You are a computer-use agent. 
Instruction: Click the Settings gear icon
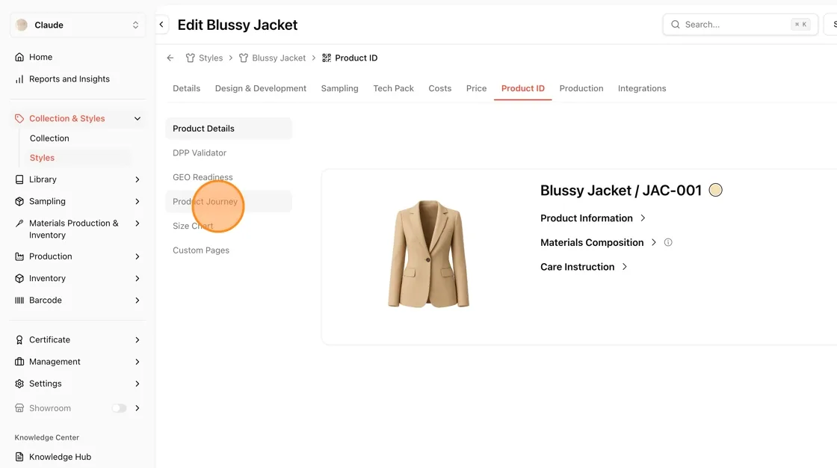click(19, 384)
